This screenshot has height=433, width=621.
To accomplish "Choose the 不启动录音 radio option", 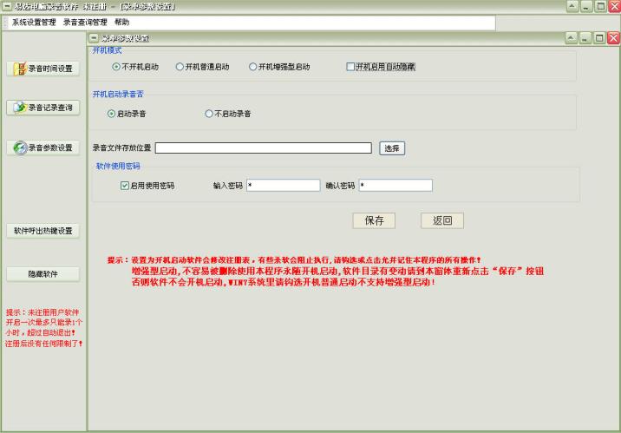I will (209, 114).
